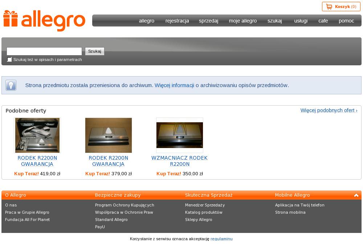The image size is (363, 246).
Task: Open pomoc help menu
Action: [x=346, y=21]
